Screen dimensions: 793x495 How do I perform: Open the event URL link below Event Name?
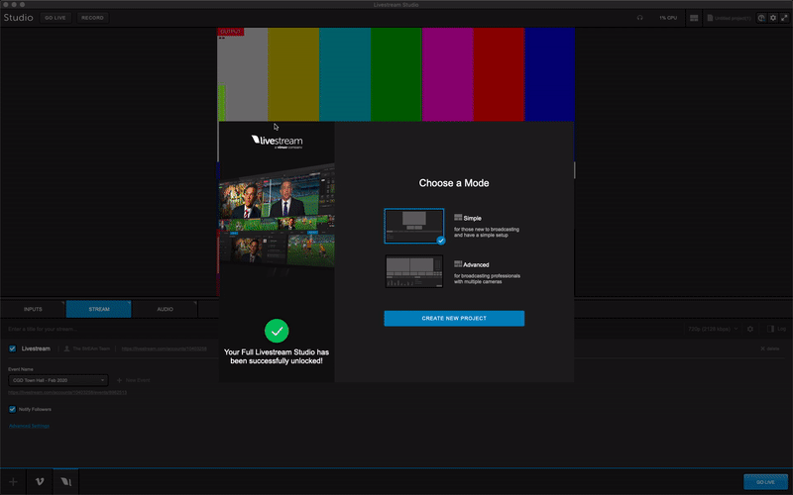(x=67, y=392)
